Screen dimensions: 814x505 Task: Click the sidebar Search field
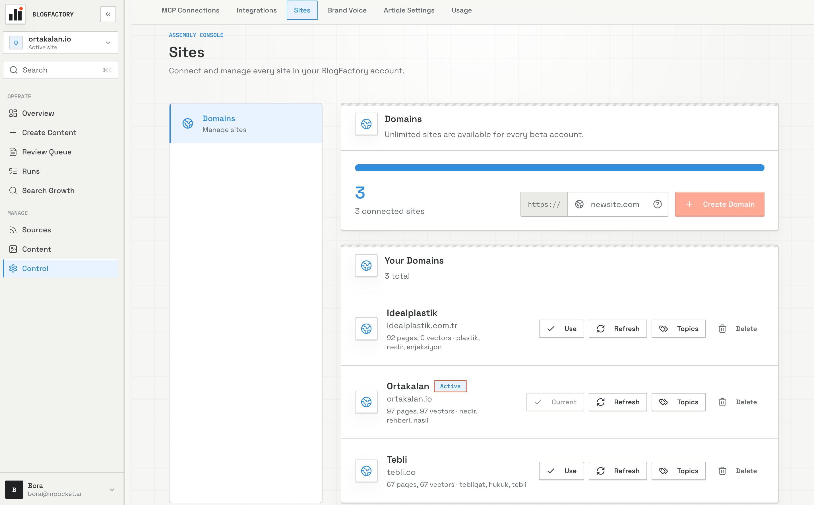coord(61,70)
